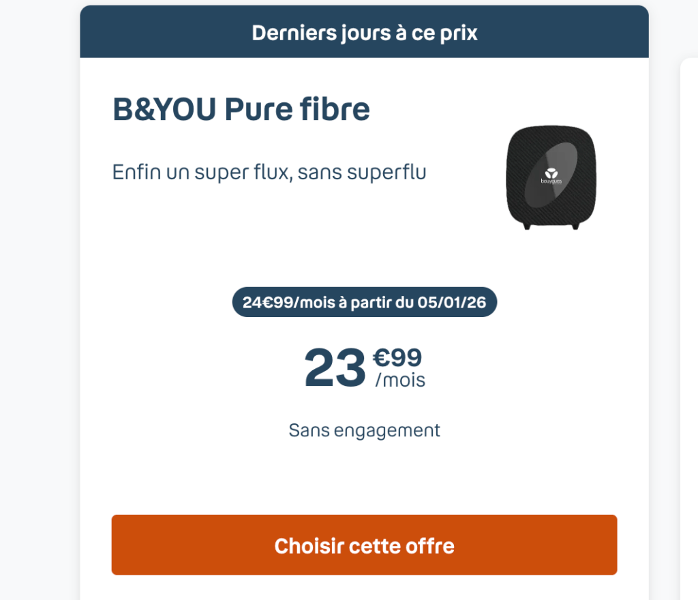
Task: Click the black Bouygues fibre box image
Action: pos(551,177)
